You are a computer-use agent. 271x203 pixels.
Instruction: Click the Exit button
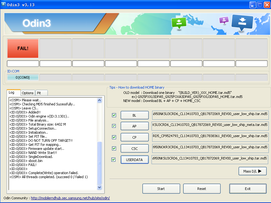coord(248,189)
